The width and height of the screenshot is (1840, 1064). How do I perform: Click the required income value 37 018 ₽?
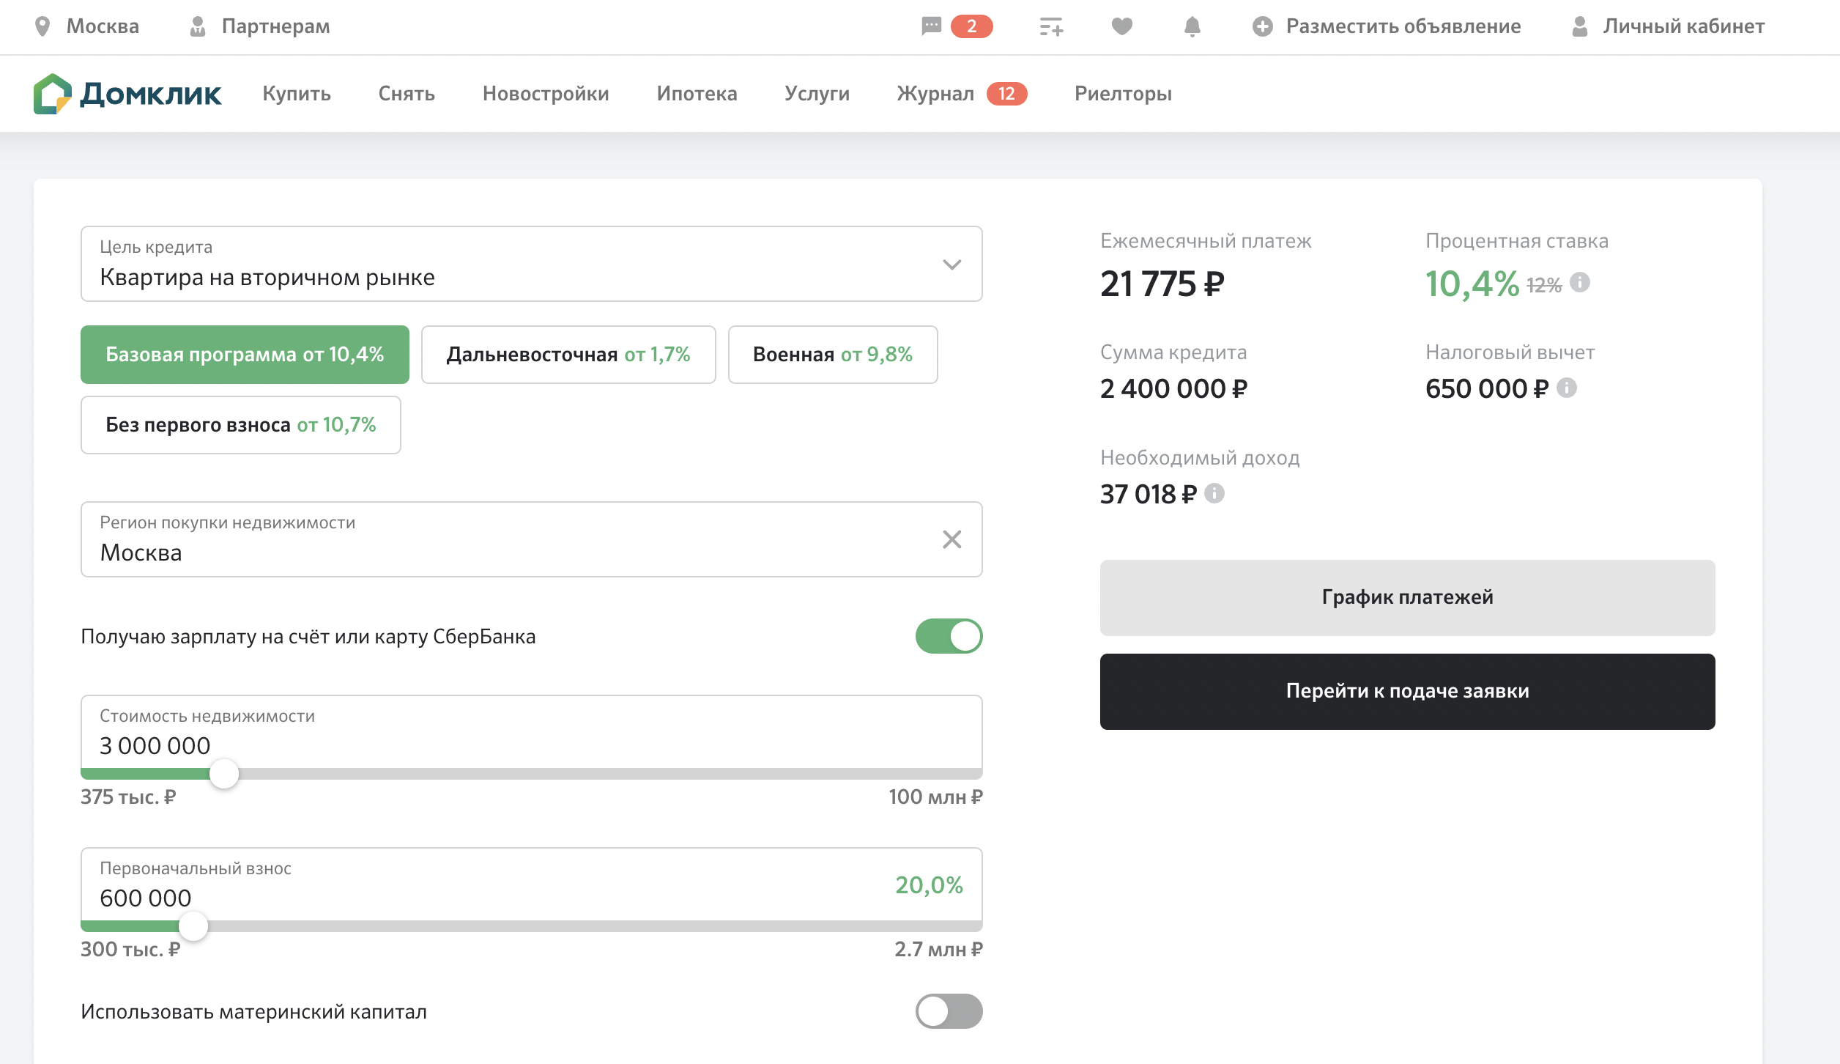click(1149, 494)
